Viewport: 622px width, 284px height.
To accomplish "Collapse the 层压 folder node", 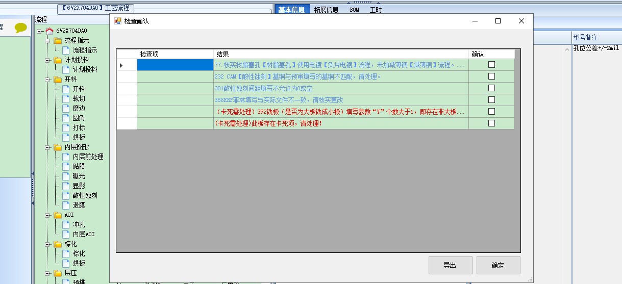I will 47,273.
